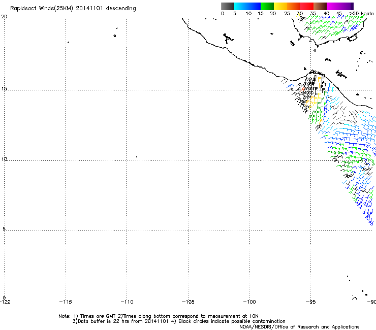Screen dimensions: 376x330
Task: Click note "3)Data buffer is 22 hrs from 20141101"
Action: pyautogui.click(x=120, y=321)
